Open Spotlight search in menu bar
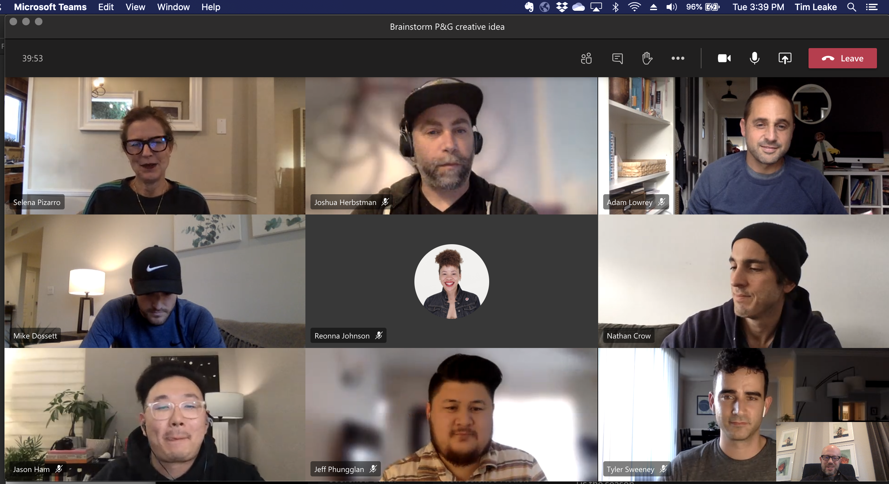The image size is (889, 484). tap(851, 7)
